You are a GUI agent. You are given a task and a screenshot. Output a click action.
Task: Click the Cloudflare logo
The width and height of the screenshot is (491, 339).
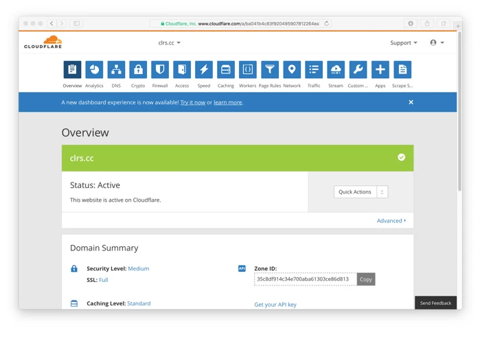pos(43,42)
